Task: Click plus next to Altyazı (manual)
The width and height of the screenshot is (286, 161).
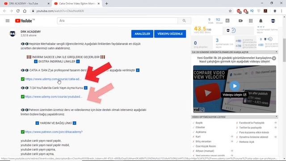Action: (x=232, y=151)
